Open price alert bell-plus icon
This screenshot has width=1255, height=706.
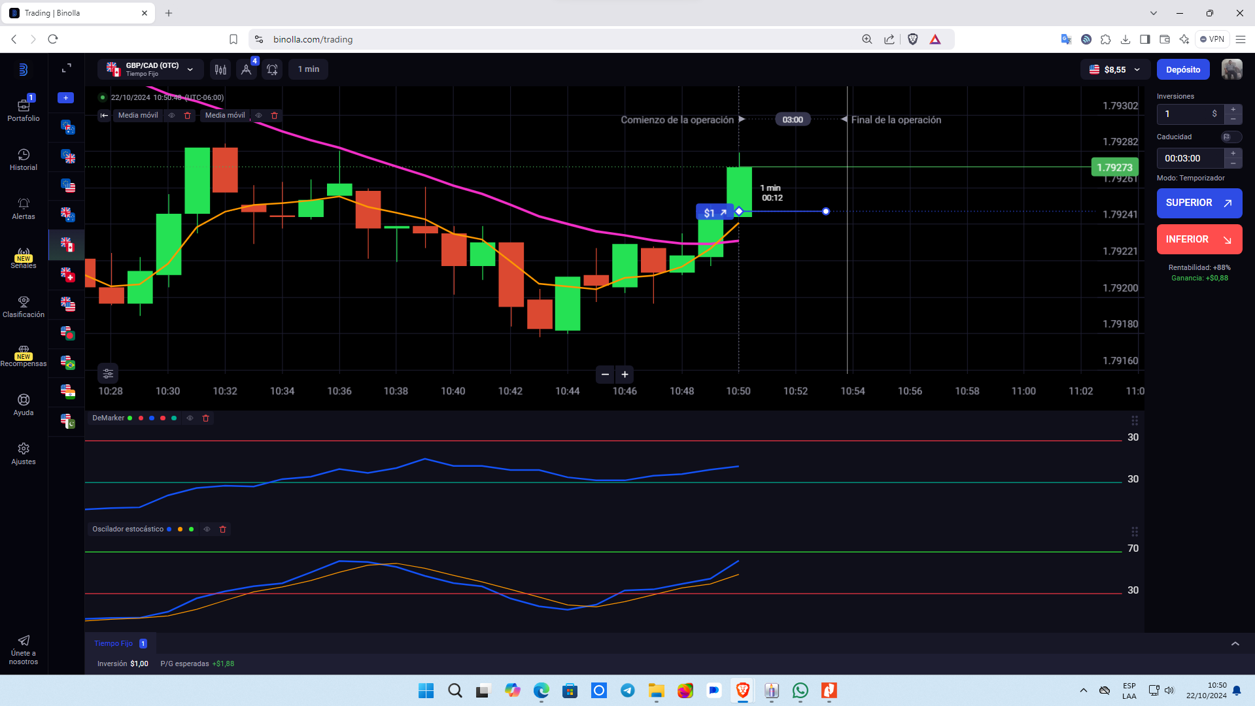(272, 69)
